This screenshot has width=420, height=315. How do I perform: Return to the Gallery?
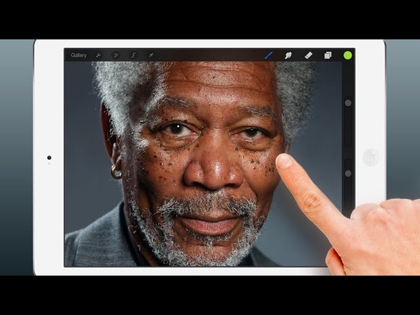click(79, 56)
